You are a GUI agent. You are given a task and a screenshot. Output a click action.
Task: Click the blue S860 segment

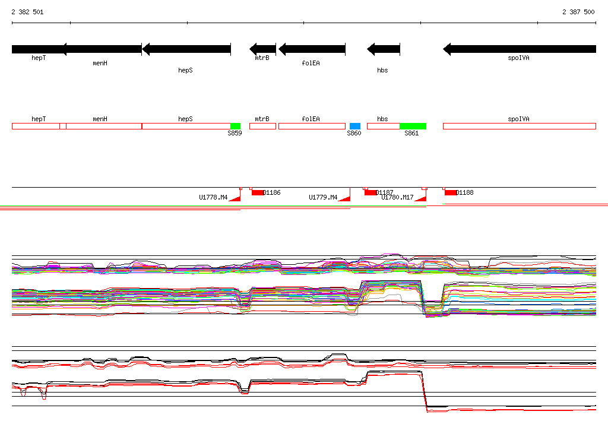(355, 126)
